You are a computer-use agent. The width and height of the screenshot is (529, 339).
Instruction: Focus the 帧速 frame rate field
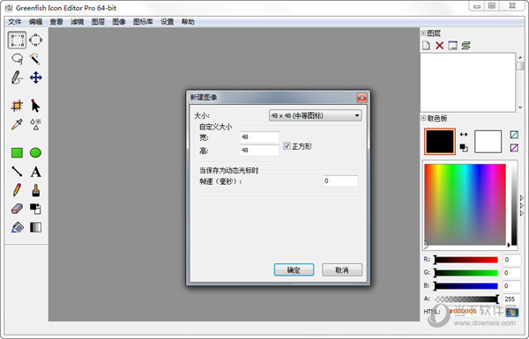pyautogui.click(x=340, y=181)
